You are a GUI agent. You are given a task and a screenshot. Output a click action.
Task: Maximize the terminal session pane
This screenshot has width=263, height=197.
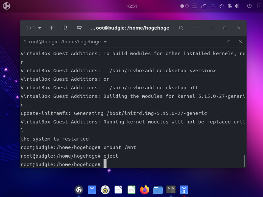(228, 42)
